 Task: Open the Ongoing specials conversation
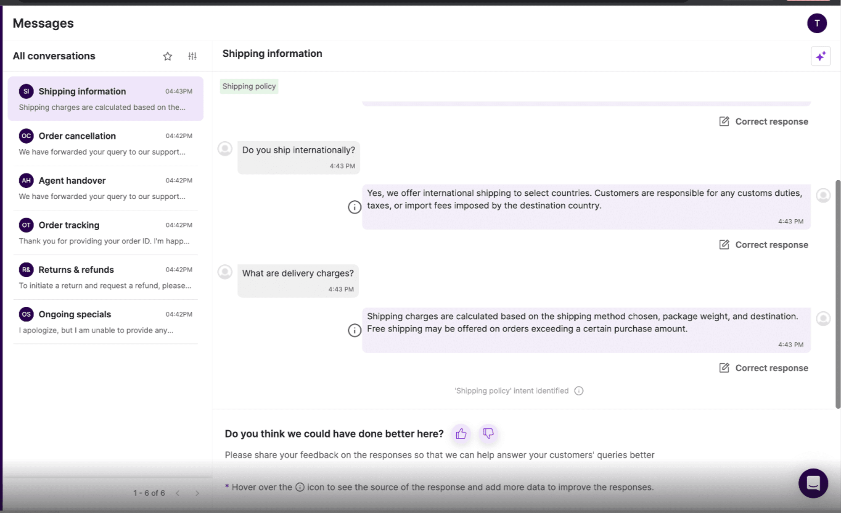(x=106, y=321)
